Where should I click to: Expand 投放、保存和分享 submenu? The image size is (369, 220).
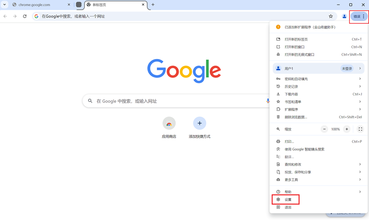tap(319, 172)
